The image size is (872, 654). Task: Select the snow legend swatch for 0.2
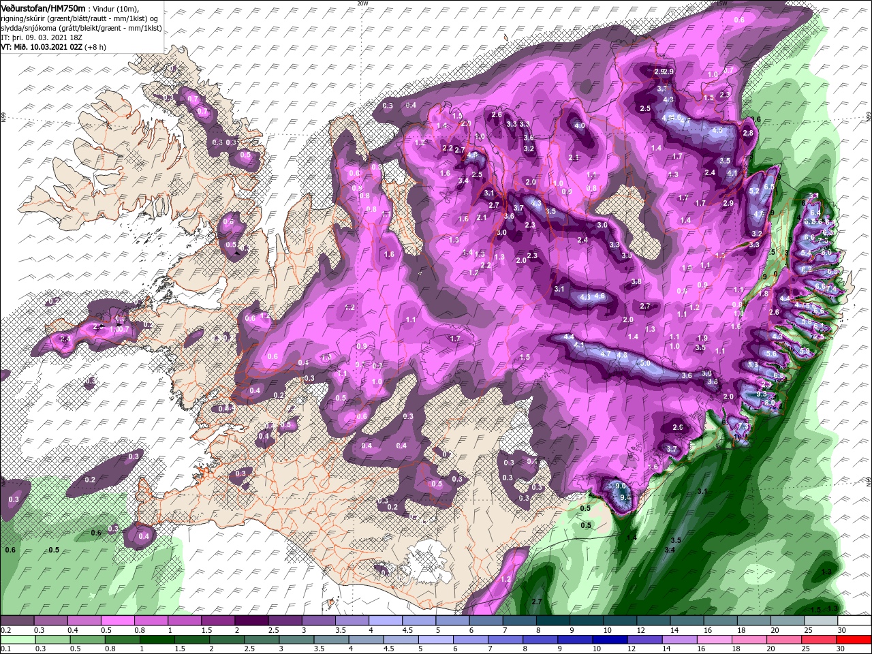click(x=16, y=621)
